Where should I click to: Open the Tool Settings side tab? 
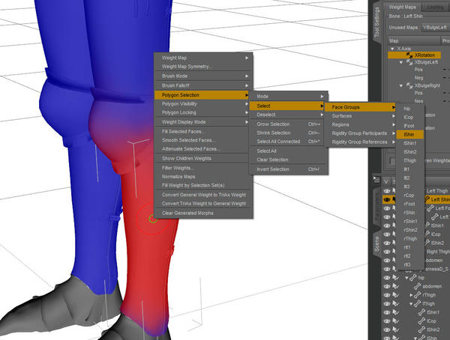coord(376,22)
